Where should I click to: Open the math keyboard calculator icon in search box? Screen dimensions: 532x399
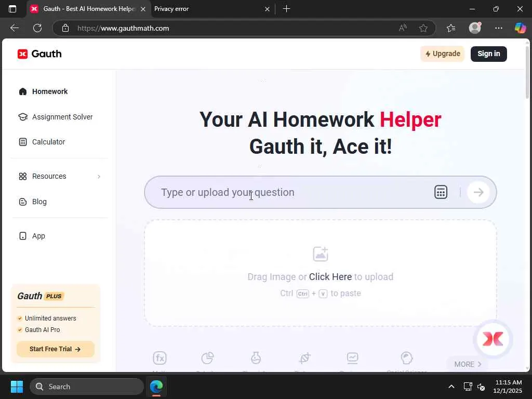tap(441, 192)
